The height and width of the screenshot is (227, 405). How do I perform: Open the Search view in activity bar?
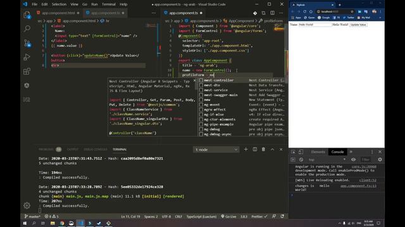(x=27, y=28)
